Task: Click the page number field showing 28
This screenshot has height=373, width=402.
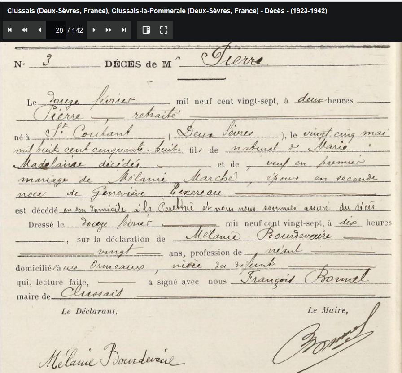Action: click(57, 30)
